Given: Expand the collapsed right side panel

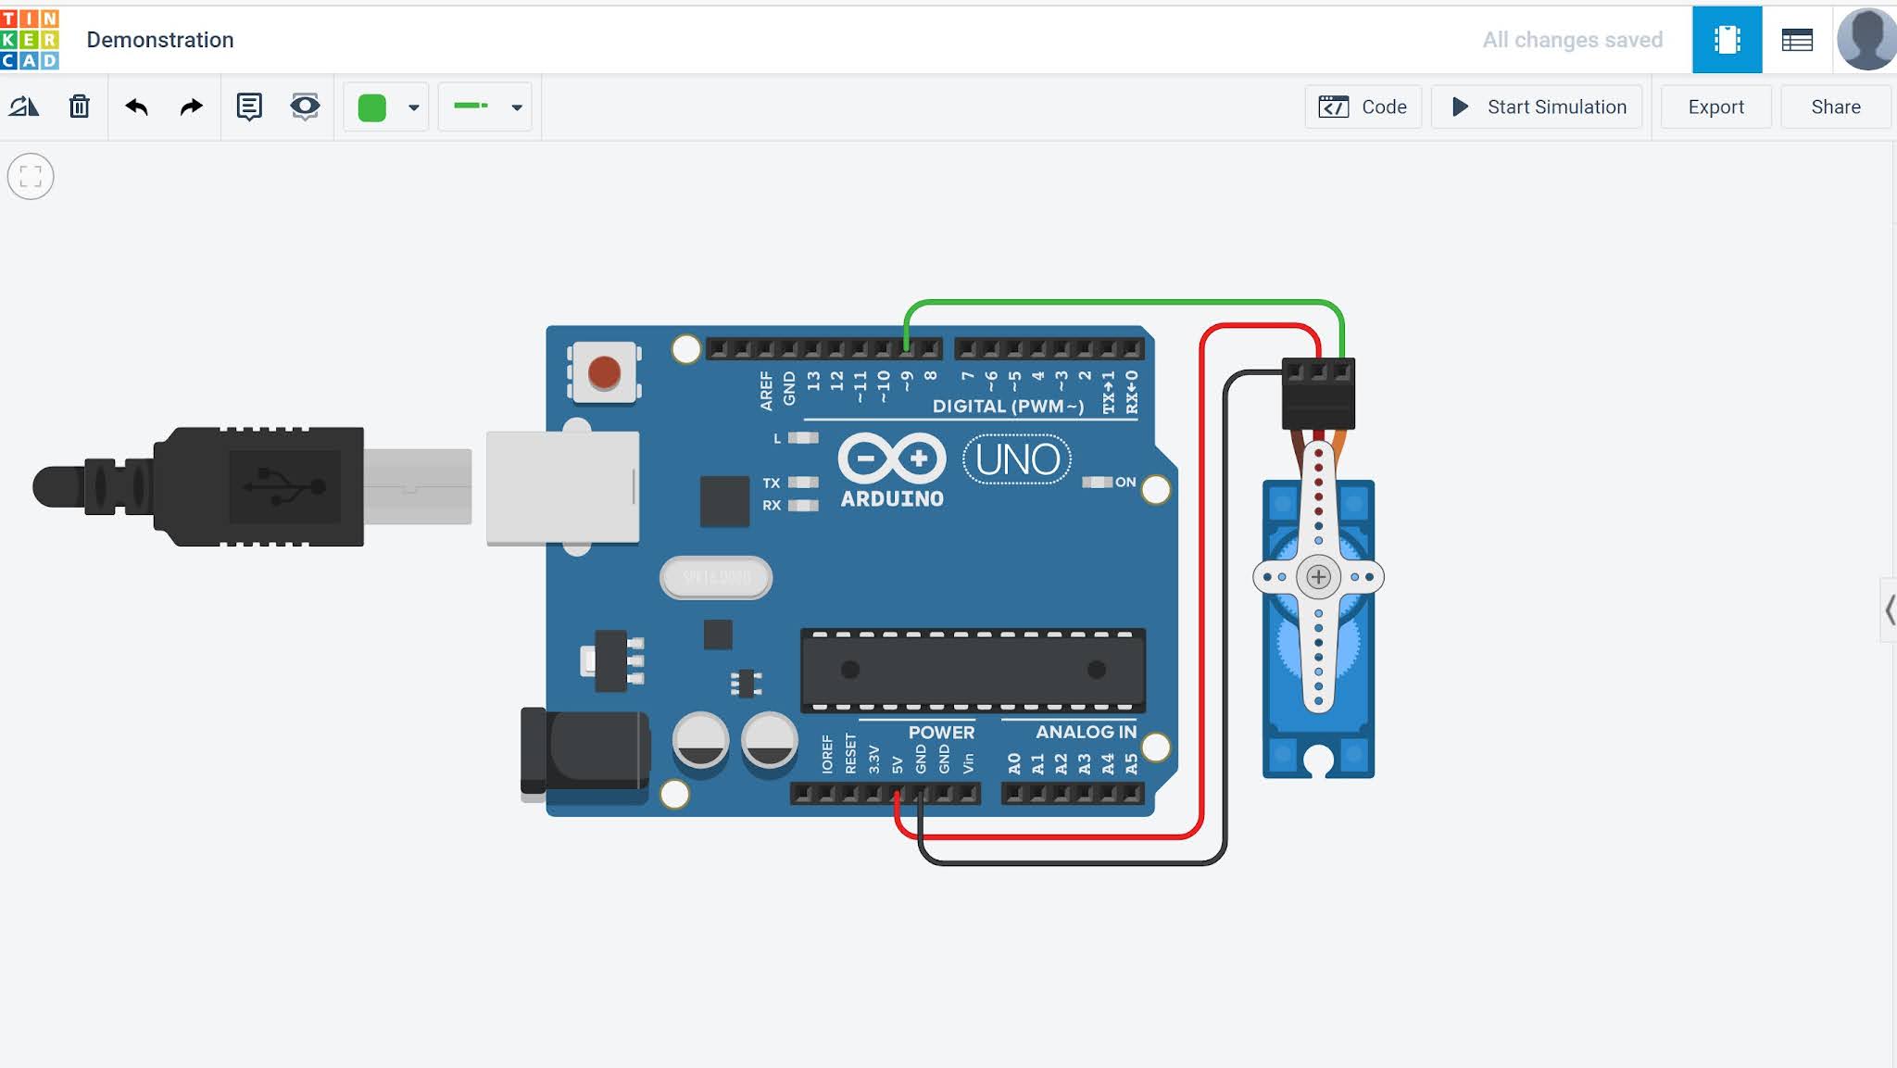Looking at the screenshot, I should coord(1889,609).
